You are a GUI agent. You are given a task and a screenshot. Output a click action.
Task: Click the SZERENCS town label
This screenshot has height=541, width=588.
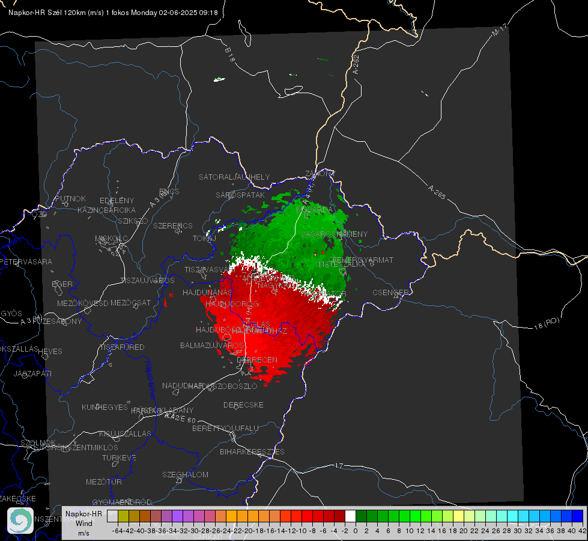click(173, 225)
